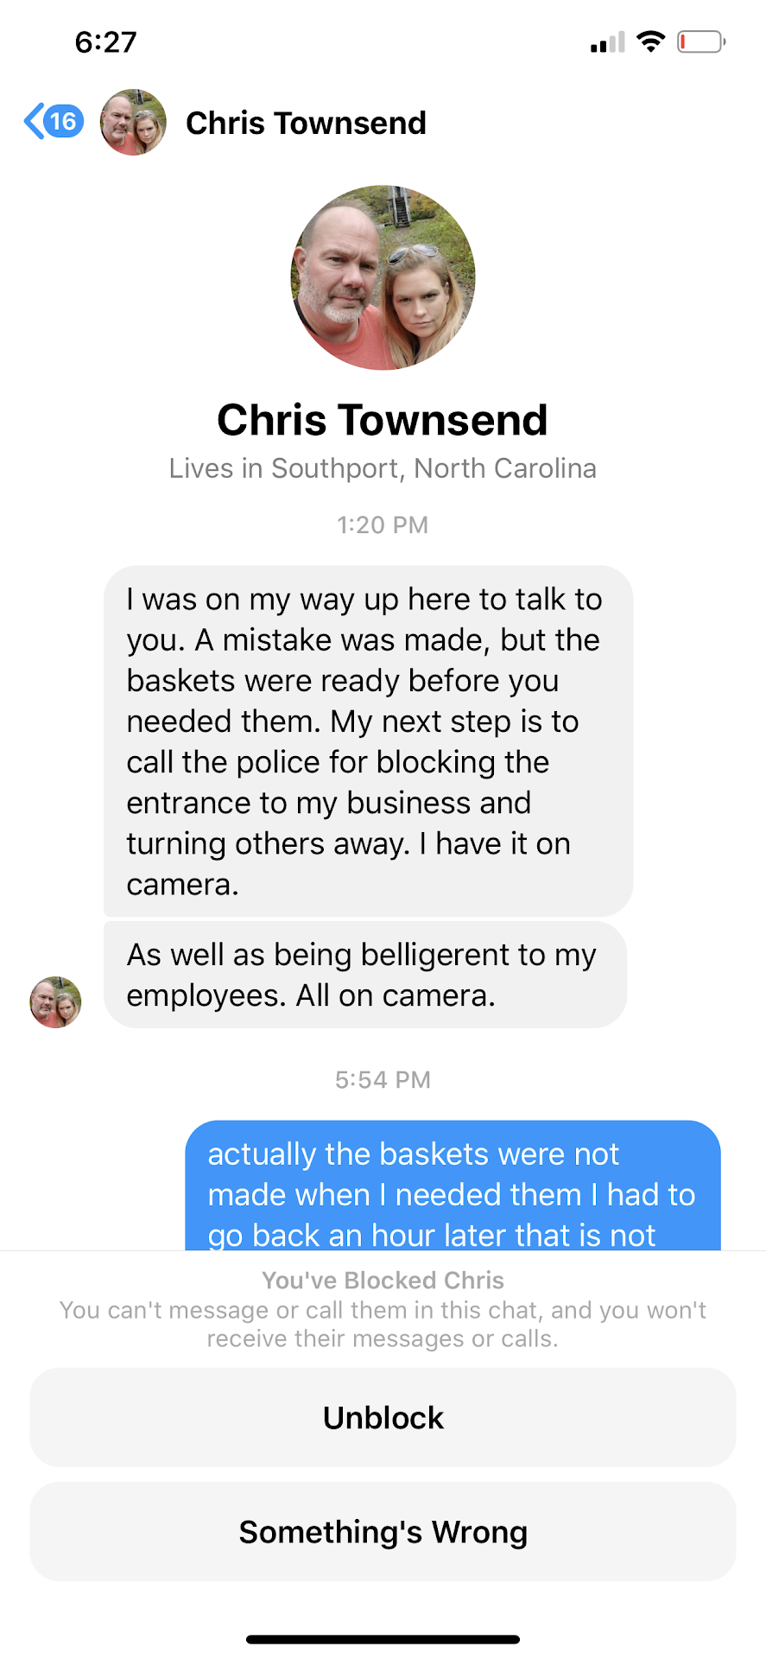Tap "Lives in Southport, North Carolina" text
This screenshot has width=766, height=1659.
click(383, 468)
